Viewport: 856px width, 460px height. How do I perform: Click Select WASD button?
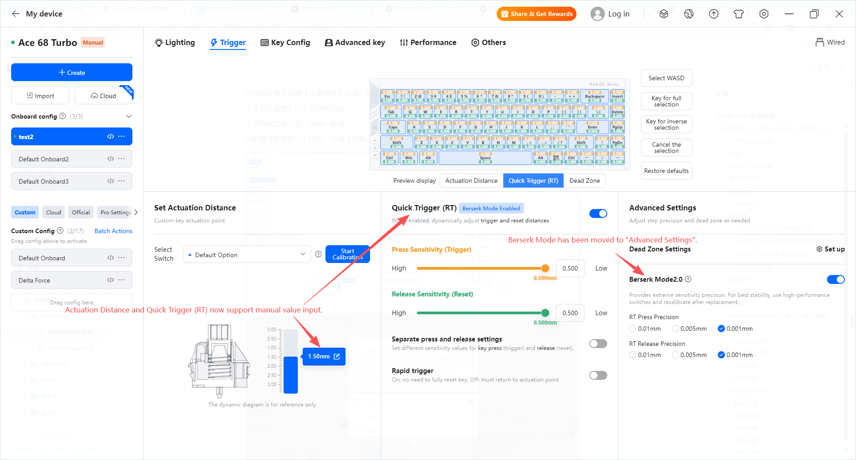coord(667,78)
